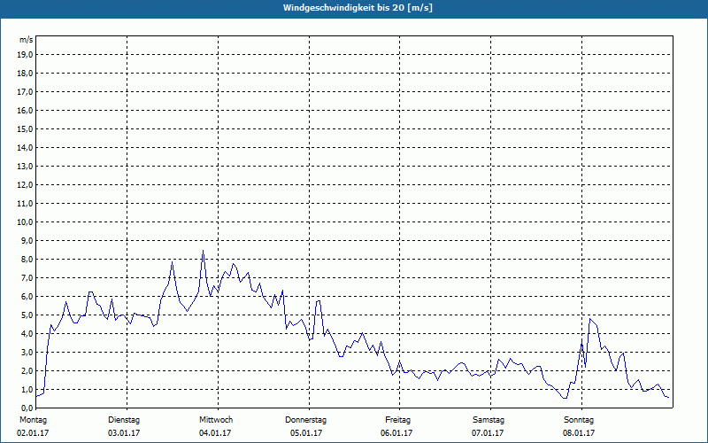Select the 14,0 y-axis label
This screenshot has width=708, height=443.
[x=26, y=147]
